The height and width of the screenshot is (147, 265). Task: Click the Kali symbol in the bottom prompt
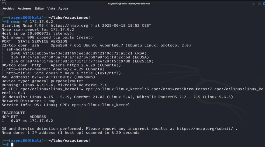coord(30,141)
